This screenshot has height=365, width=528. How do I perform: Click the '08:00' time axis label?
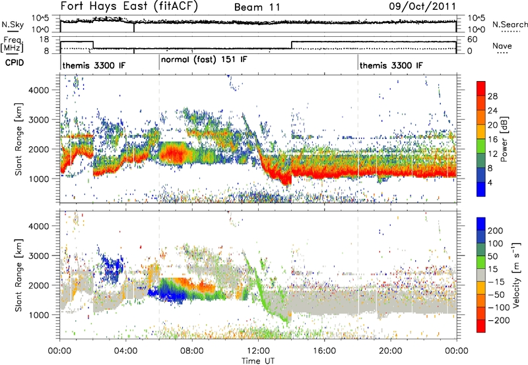(x=192, y=351)
